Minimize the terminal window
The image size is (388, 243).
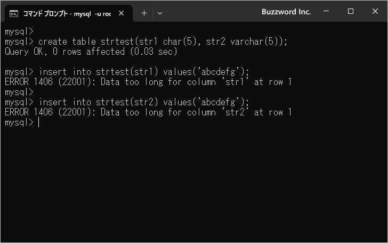tap(326, 11)
